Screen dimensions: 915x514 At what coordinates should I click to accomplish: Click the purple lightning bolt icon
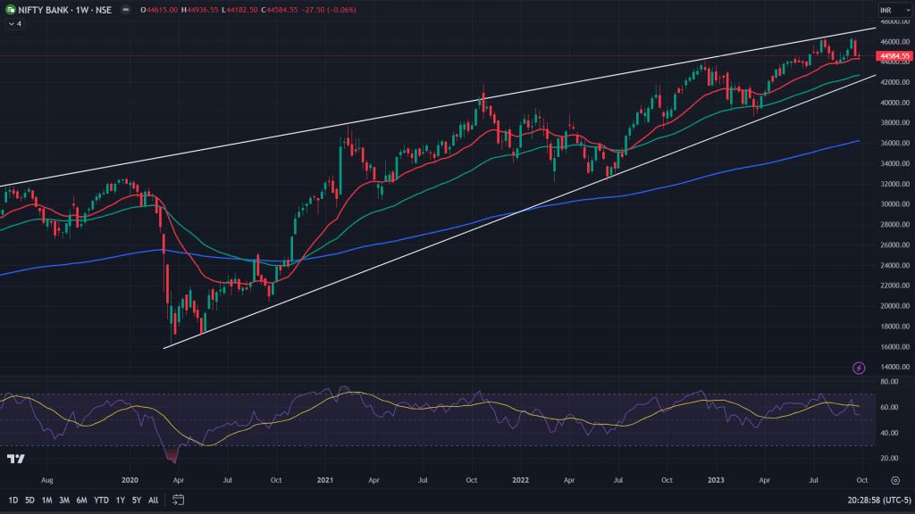coord(859,368)
